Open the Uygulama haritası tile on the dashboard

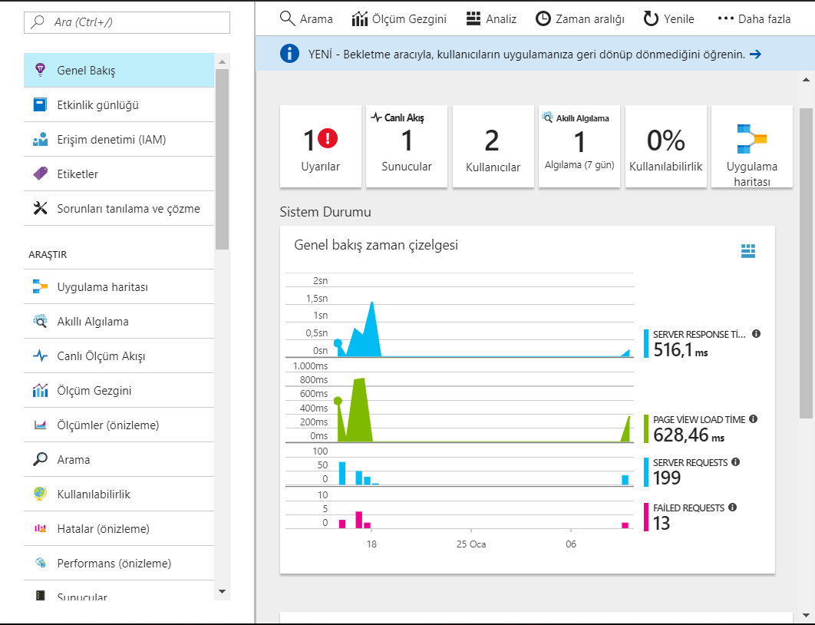[x=751, y=146]
